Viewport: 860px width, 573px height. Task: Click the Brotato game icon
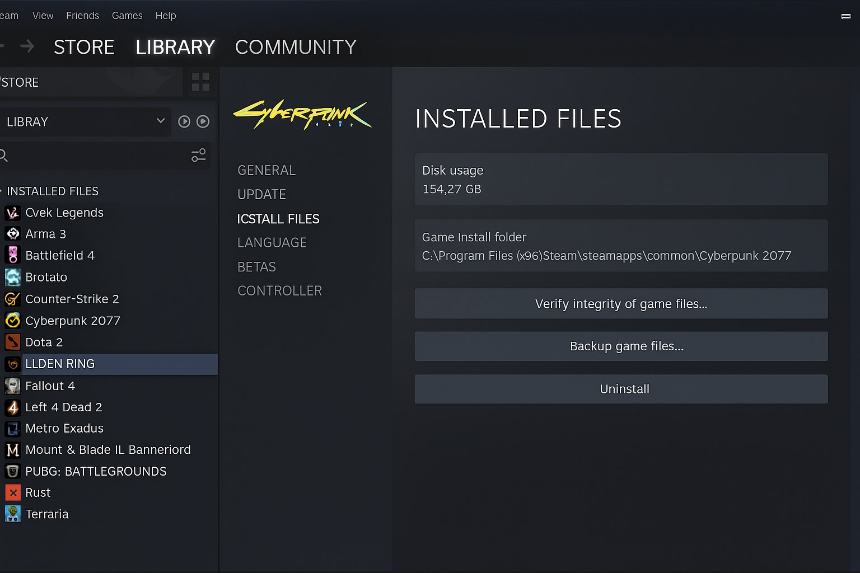coord(12,277)
